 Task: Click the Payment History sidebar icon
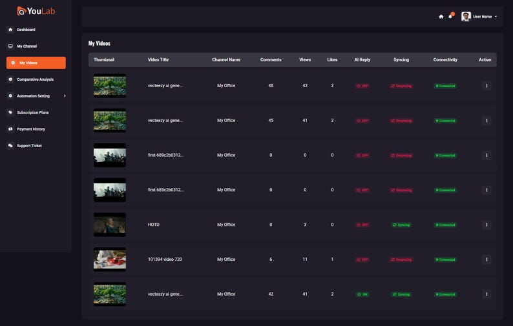coord(10,129)
